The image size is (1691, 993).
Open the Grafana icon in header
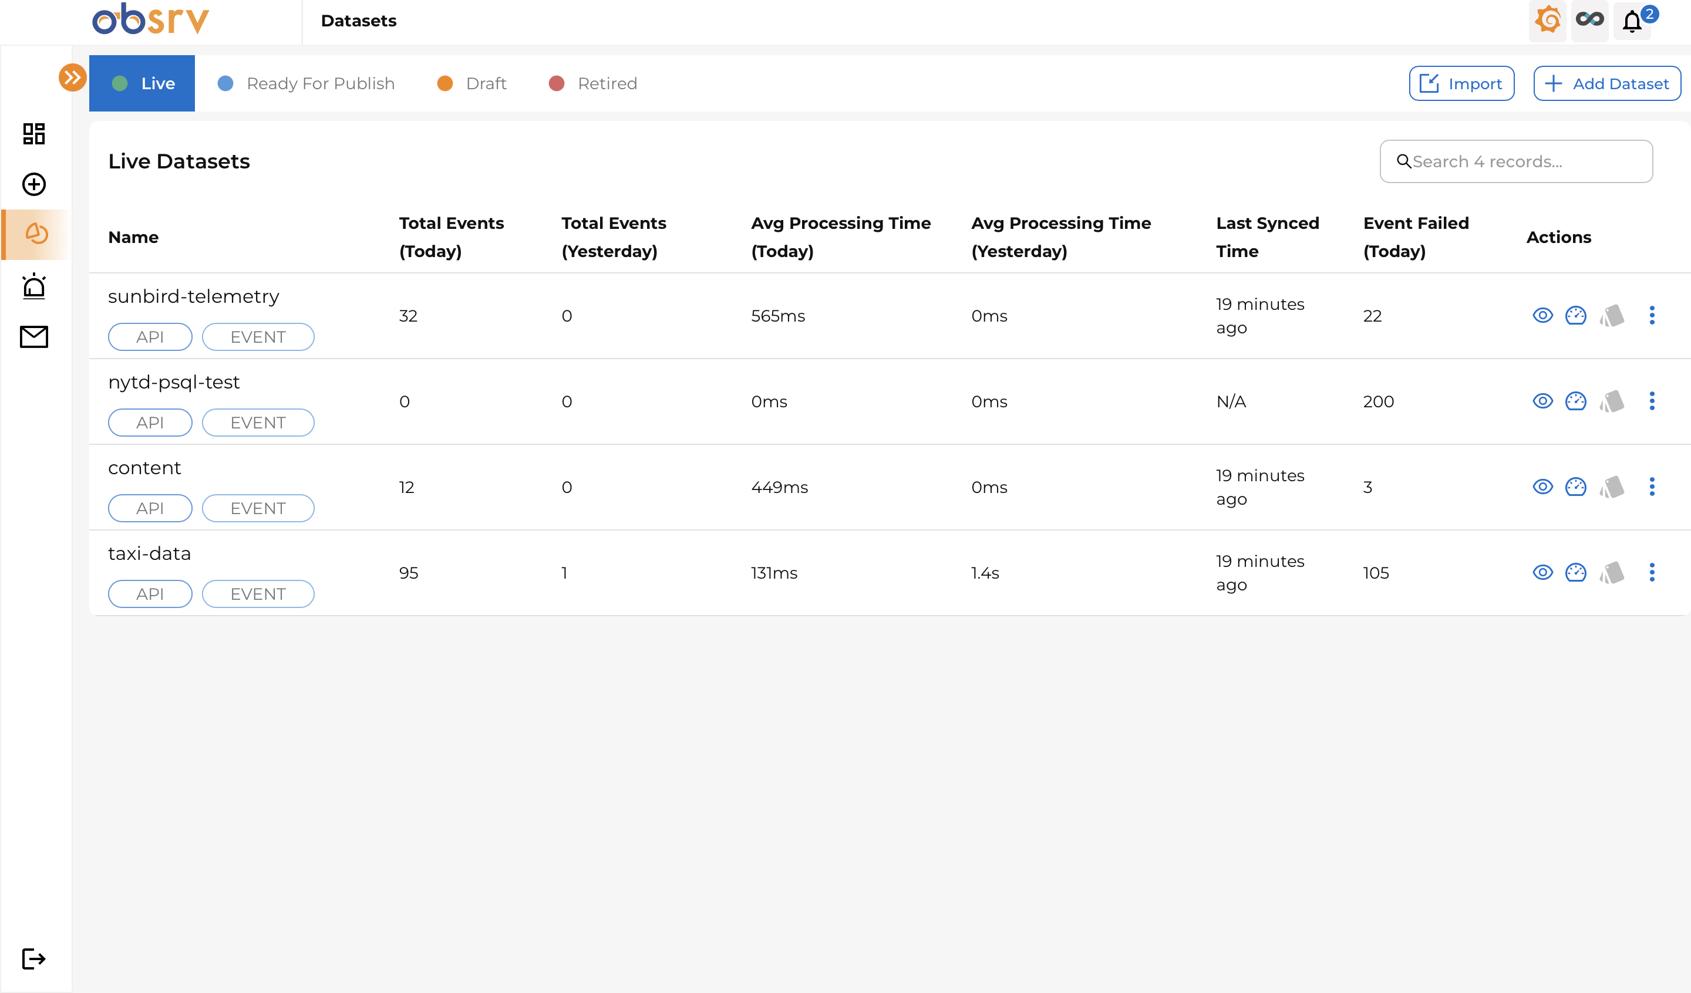pyautogui.click(x=1547, y=20)
